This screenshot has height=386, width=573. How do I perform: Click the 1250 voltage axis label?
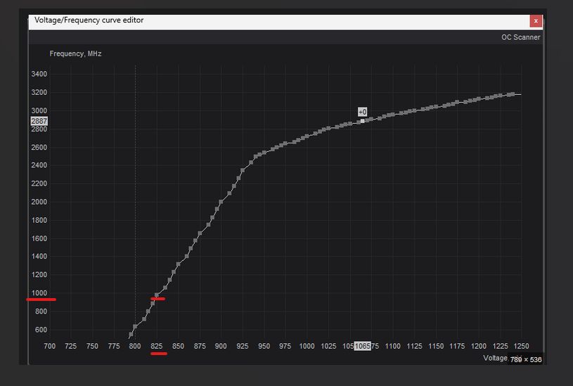521,346
